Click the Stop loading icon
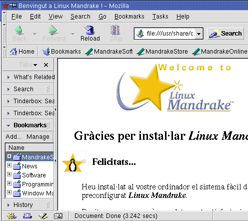The height and width of the screenshot is (221, 248). pos(115,30)
